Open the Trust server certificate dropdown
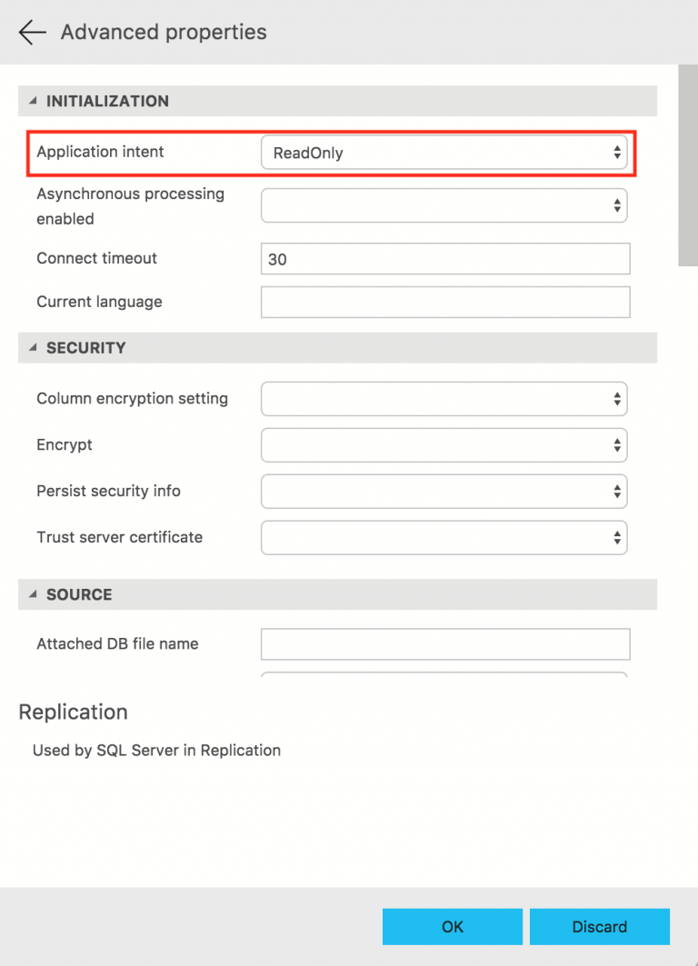 [445, 537]
